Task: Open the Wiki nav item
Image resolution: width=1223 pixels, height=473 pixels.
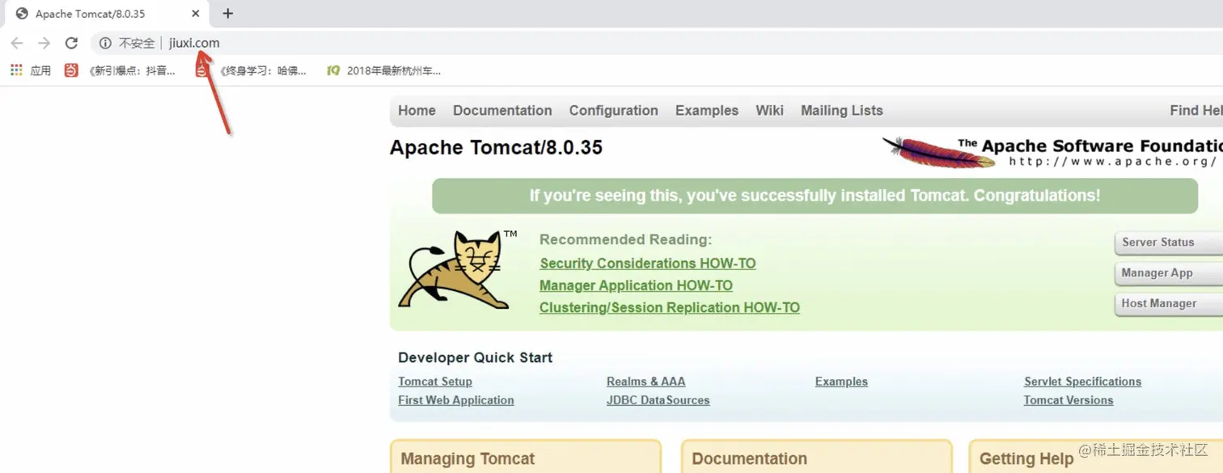Action: [769, 111]
